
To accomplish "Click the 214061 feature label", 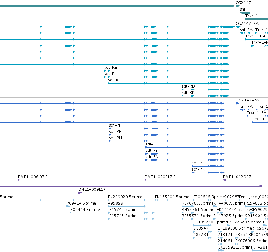I will pyautogui.click(x=225, y=241).
